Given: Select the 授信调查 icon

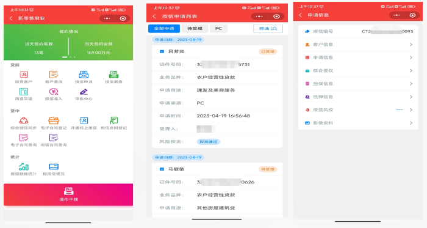Looking at the screenshot, I should point(113,75).
